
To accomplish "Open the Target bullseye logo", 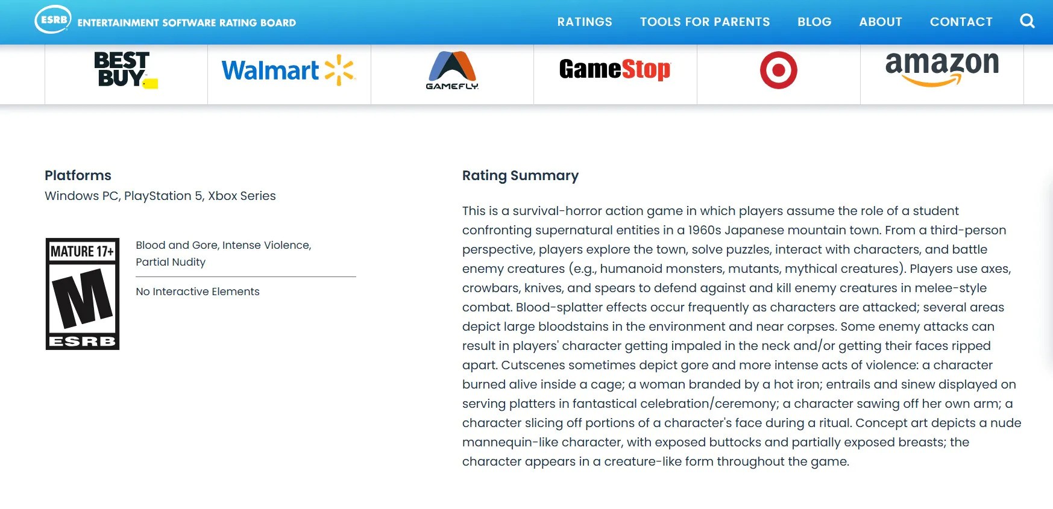I will tap(778, 70).
